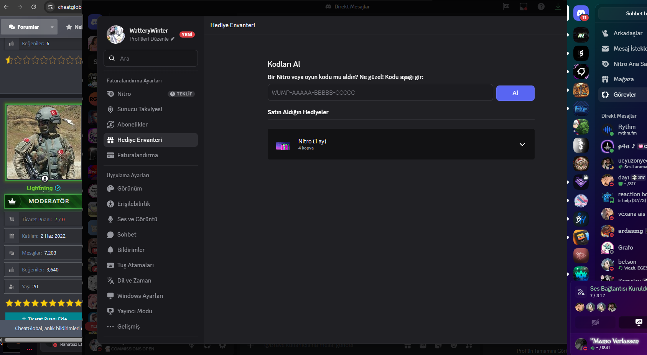Click the WUMP gift code input field
Viewport: 647px width, 355px height.
(380, 93)
